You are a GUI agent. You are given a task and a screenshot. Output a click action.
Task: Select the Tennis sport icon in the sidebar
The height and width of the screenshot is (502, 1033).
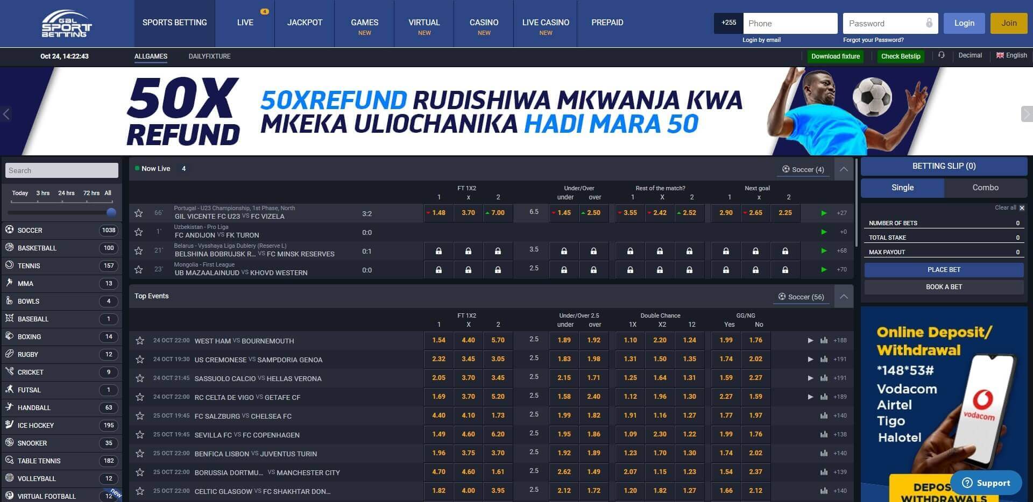point(9,266)
